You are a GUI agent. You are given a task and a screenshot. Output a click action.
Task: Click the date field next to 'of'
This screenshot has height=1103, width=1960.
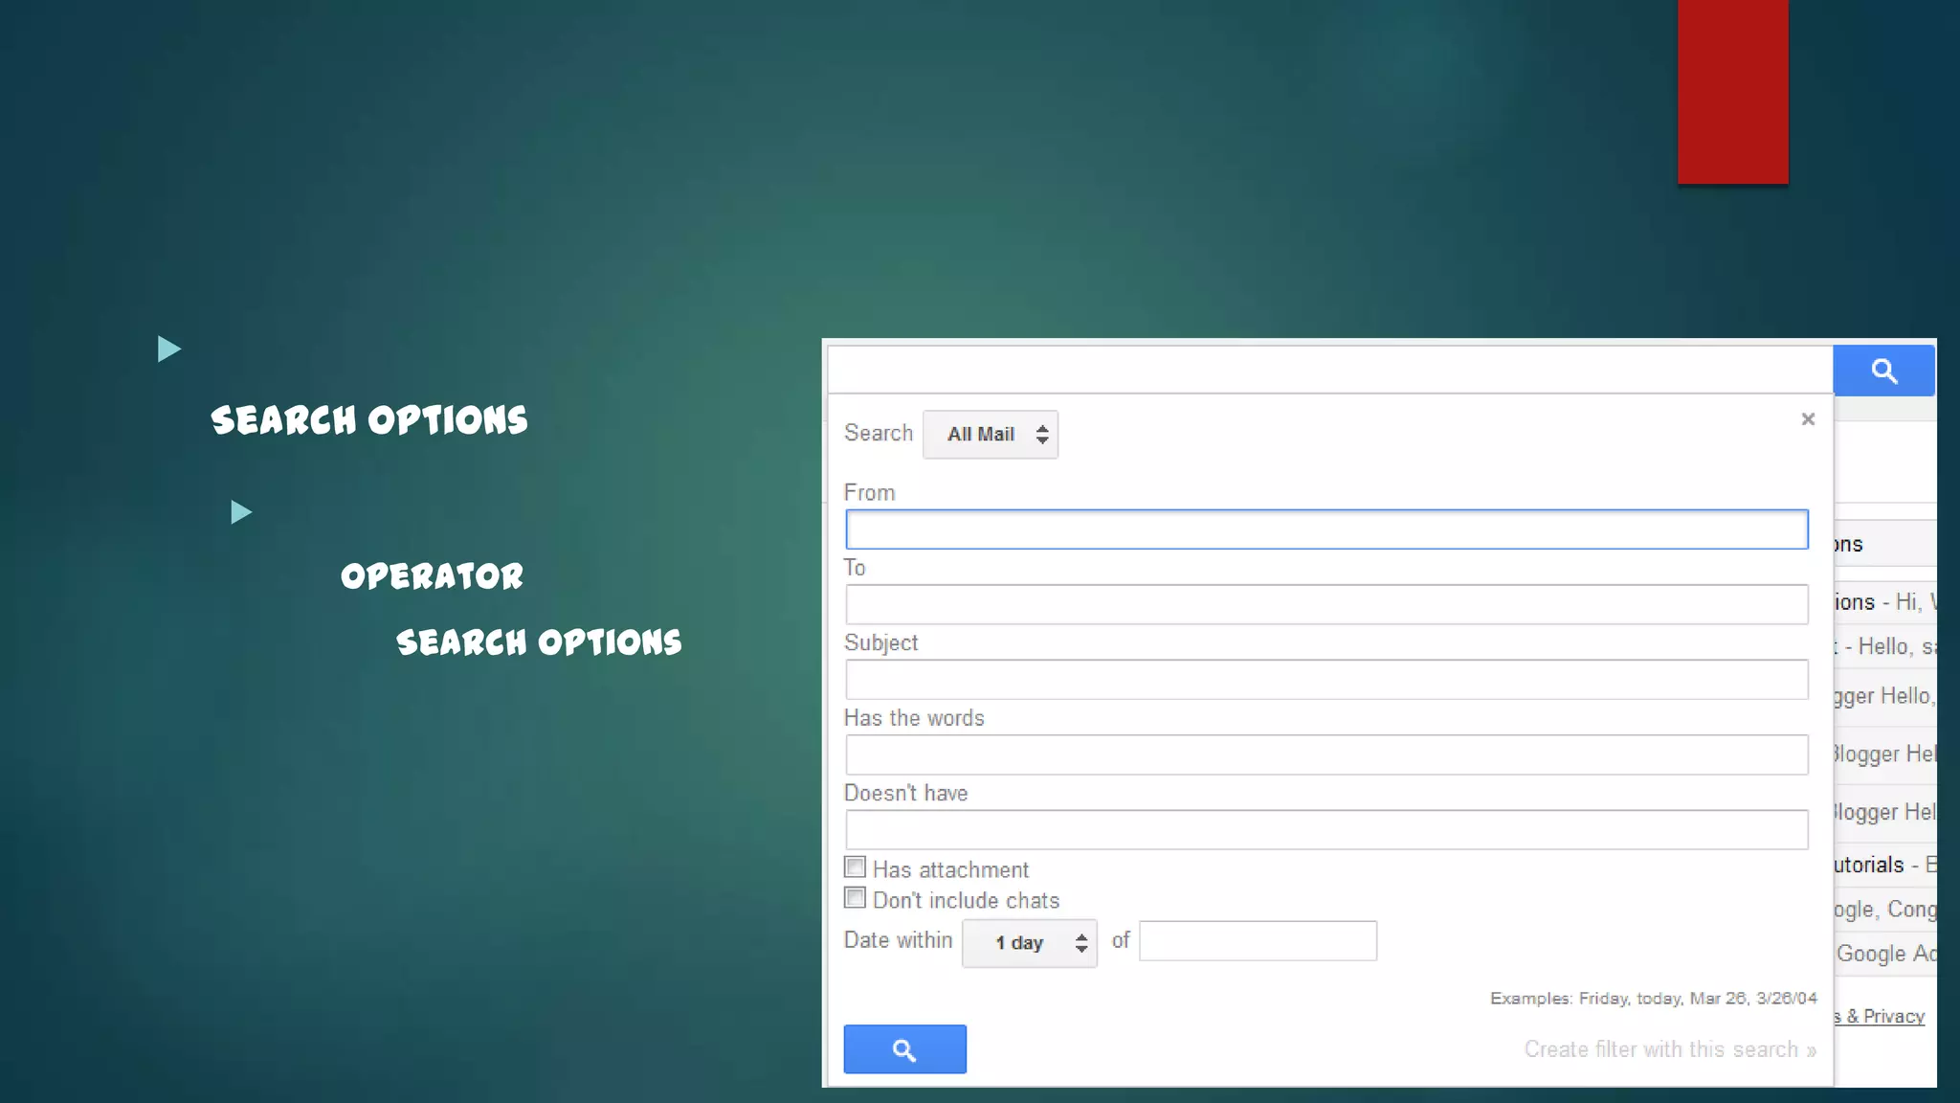(x=1257, y=941)
